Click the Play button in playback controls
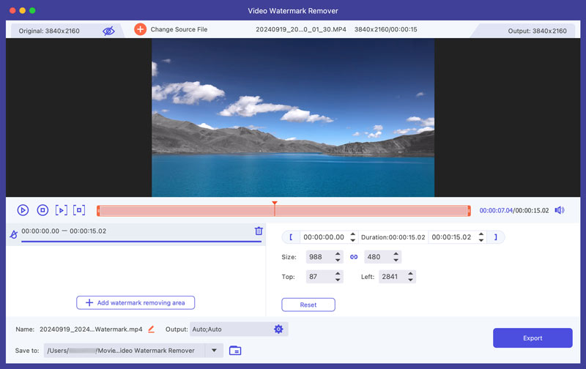Viewport: 586px width, 369px height. (x=23, y=210)
